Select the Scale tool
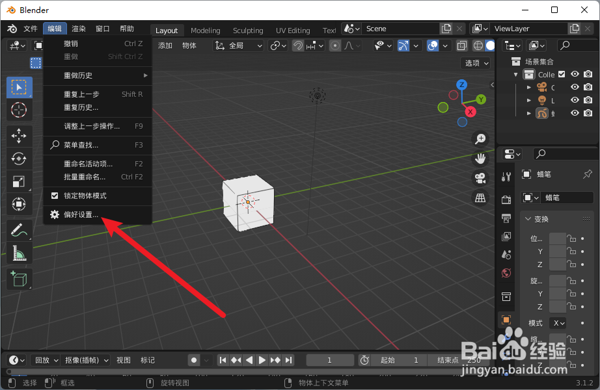The height and width of the screenshot is (390, 600). [19, 181]
